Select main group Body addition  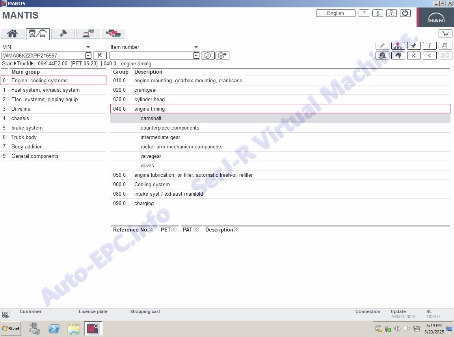click(53, 147)
